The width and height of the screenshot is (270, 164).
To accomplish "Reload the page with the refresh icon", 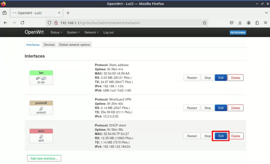I will click(22, 23).
